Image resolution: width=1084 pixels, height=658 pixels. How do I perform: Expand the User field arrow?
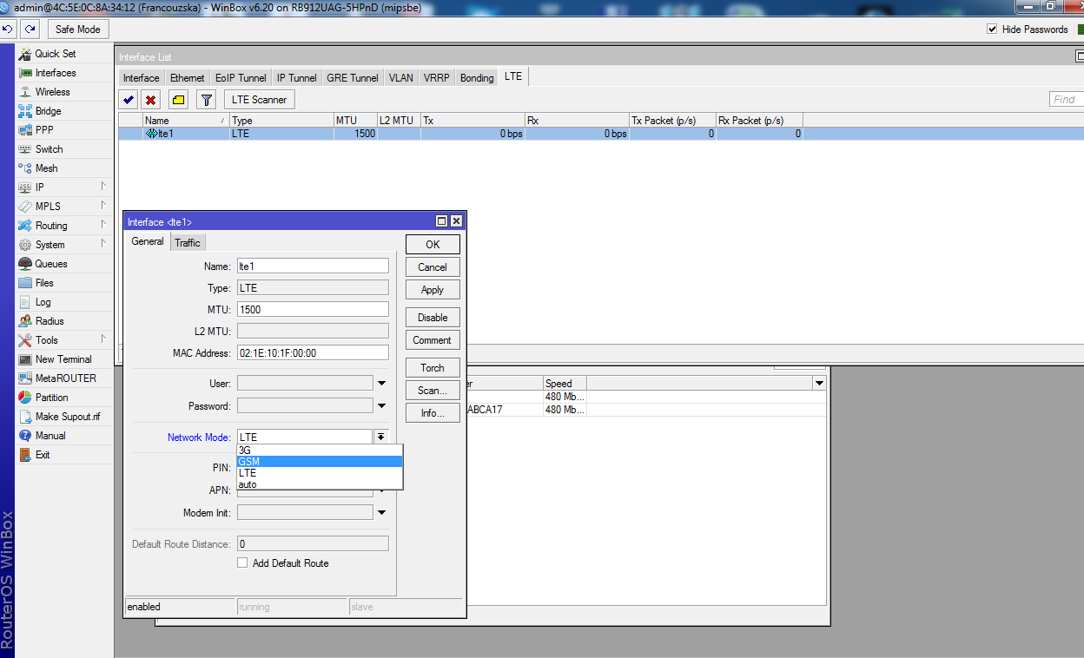380,383
